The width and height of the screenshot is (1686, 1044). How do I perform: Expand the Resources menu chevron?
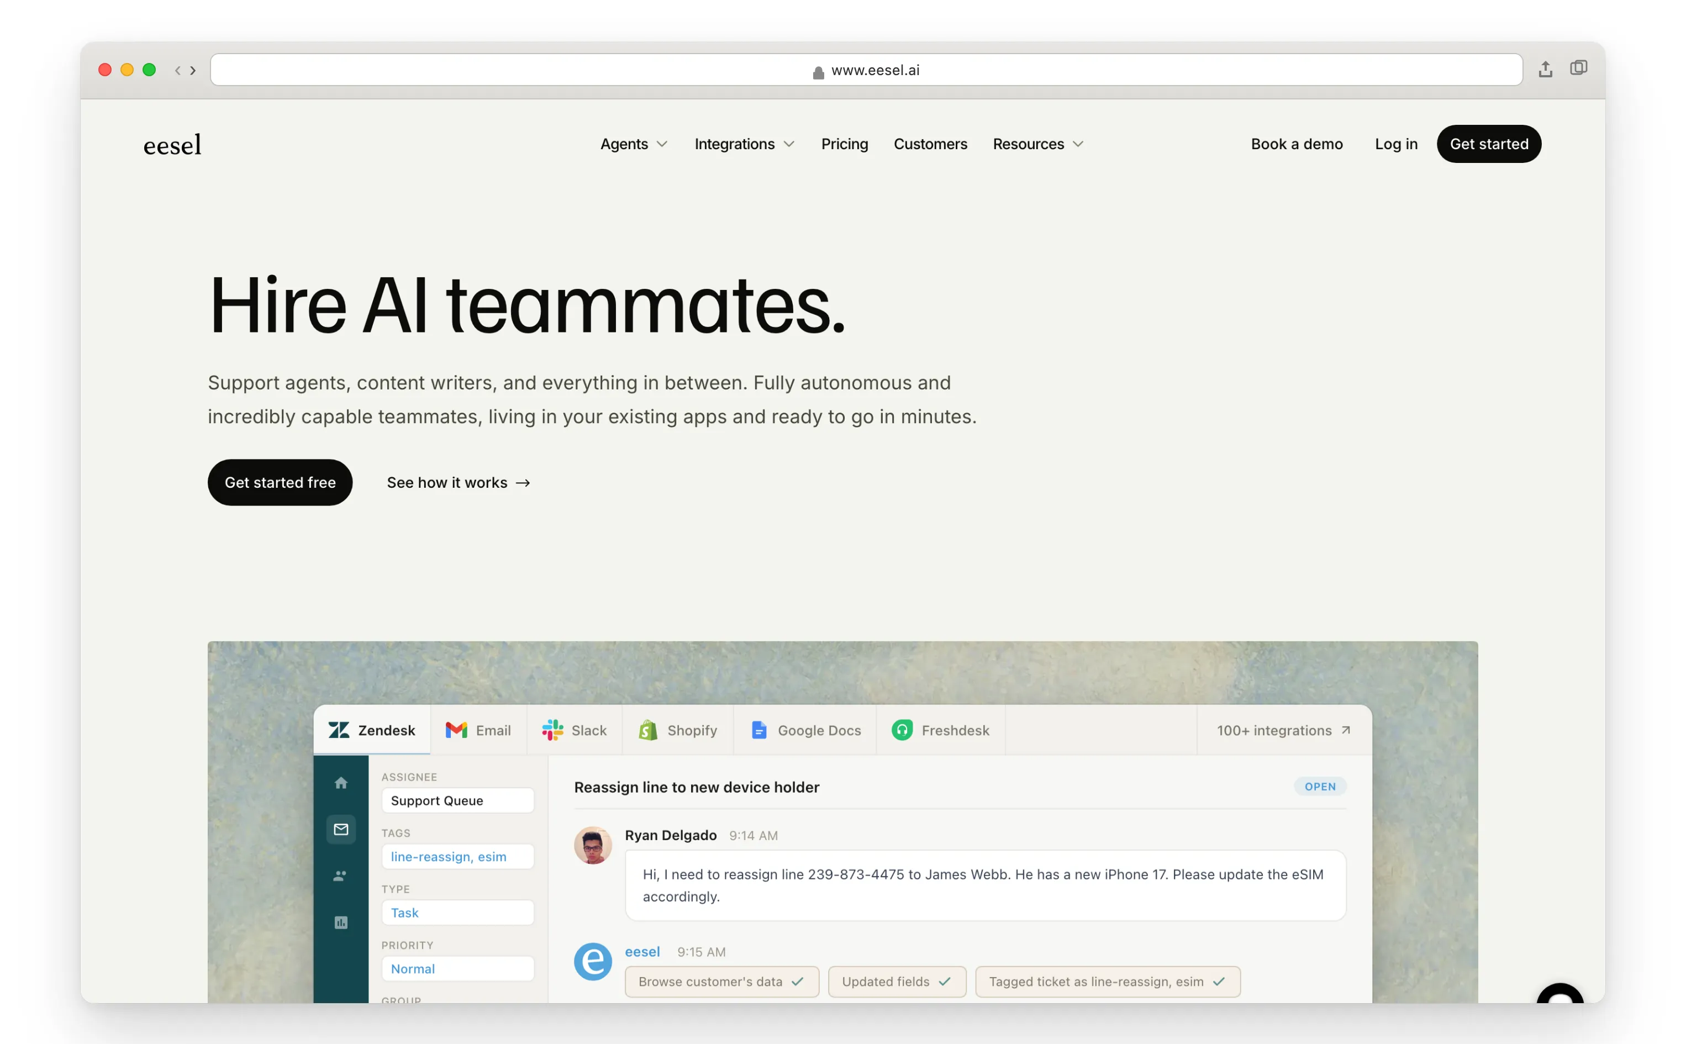click(x=1078, y=144)
